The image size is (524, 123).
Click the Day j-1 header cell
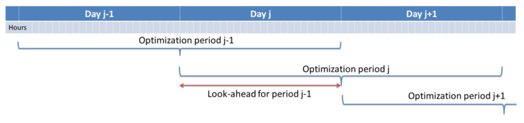click(99, 14)
